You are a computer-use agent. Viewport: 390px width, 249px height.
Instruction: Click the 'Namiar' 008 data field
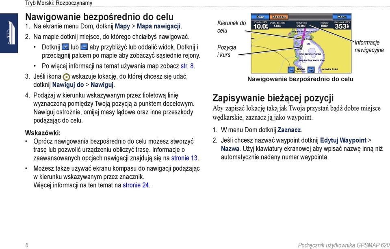coord(324,25)
